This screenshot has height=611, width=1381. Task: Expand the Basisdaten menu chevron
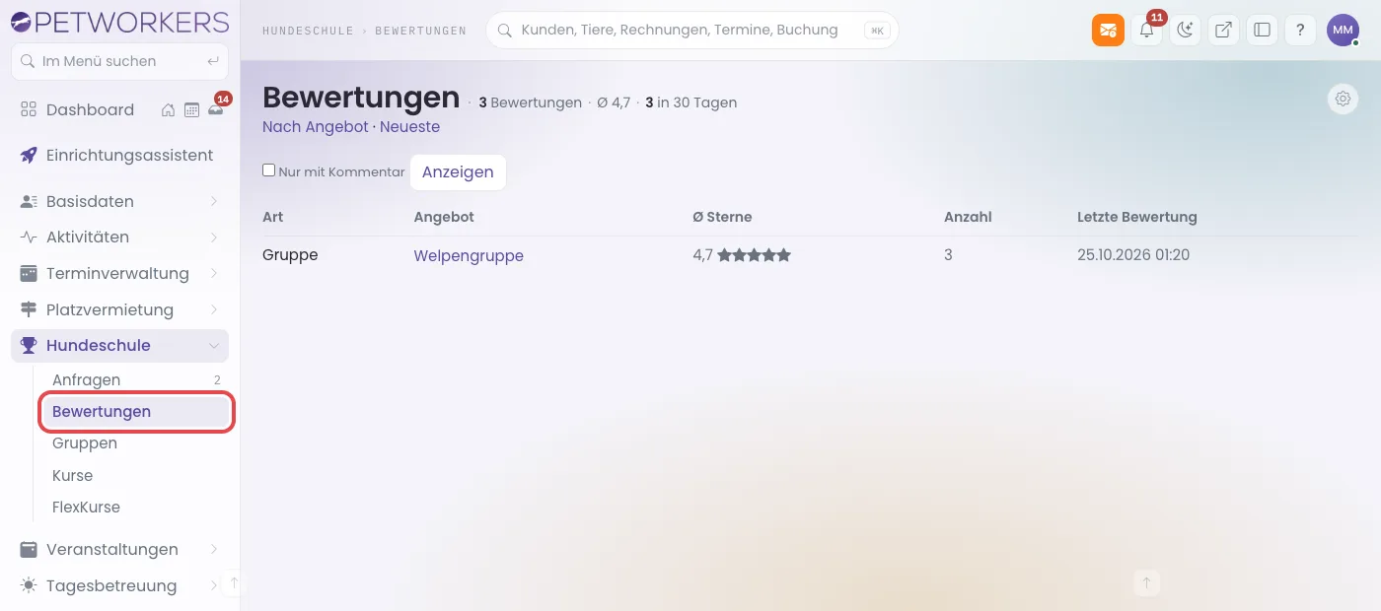[x=214, y=201]
